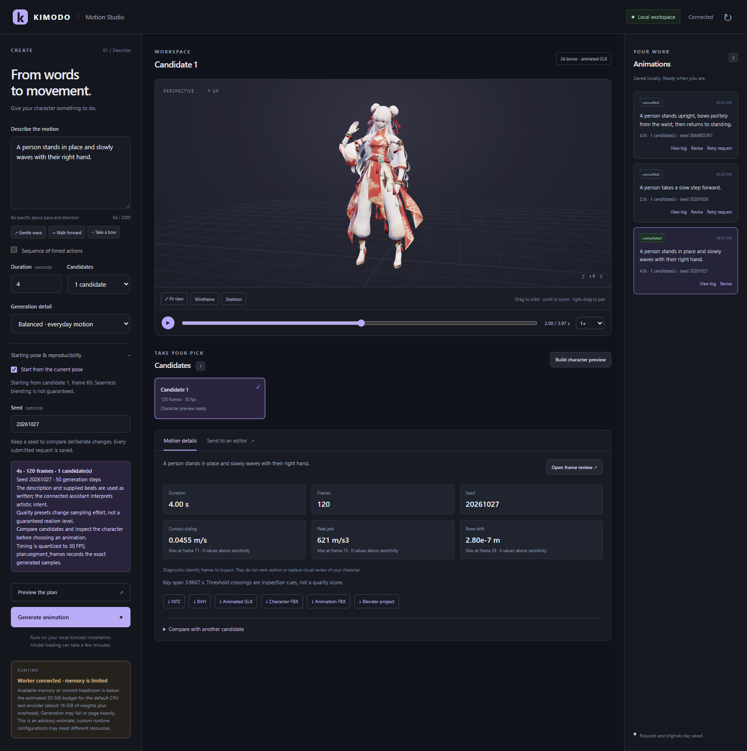This screenshot has width=747, height=751.
Task: Retry request for slow step forward animation
Action: coord(719,212)
